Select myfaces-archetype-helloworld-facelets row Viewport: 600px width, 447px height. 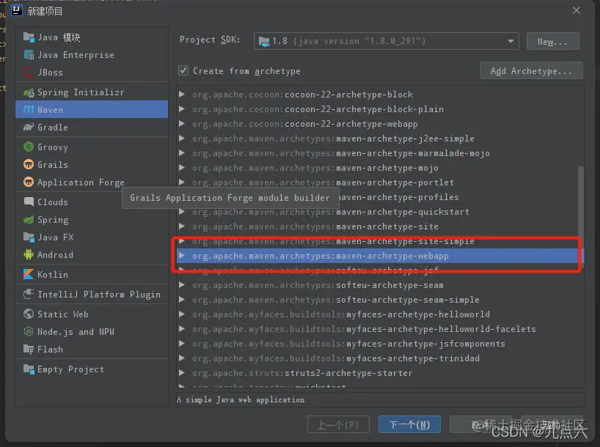(x=377, y=329)
